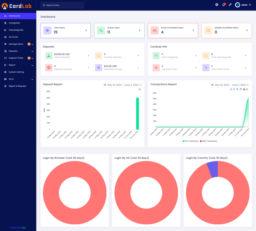Click the Deposited Charge percent icon
The image size is (256, 231).
tap(98, 67)
